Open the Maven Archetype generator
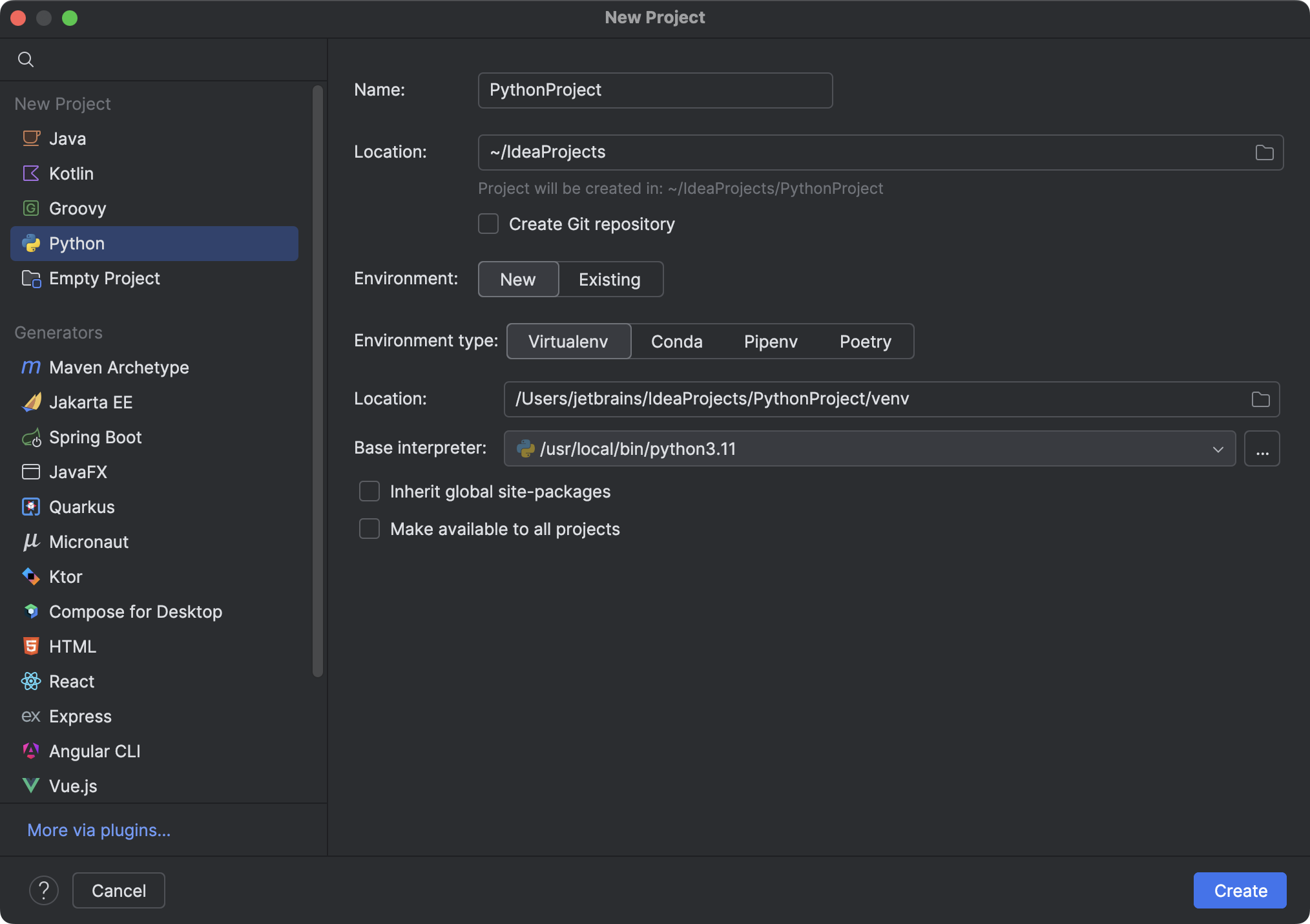 tap(30, 367)
